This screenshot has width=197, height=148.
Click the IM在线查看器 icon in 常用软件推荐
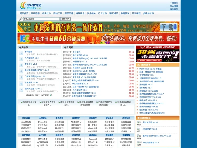click(x=139, y=143)
